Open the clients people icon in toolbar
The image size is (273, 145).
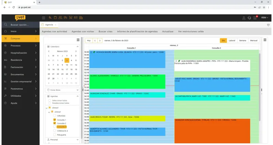(60, 17)
